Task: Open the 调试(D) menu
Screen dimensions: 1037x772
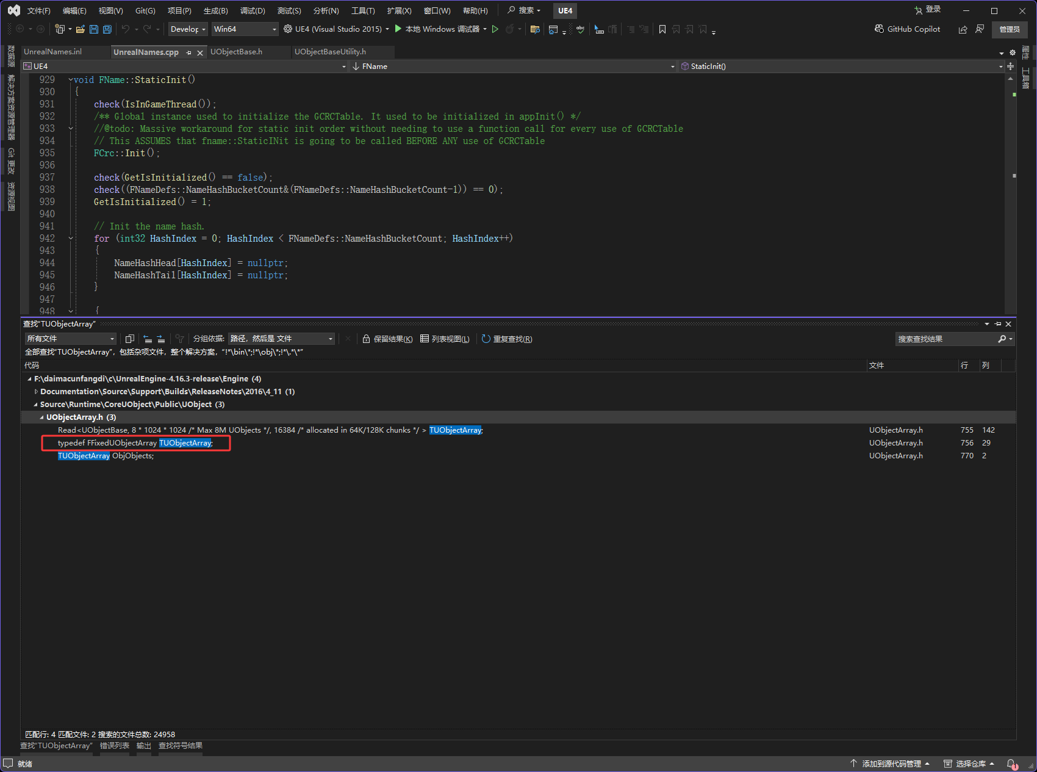Action: point(253,10)
